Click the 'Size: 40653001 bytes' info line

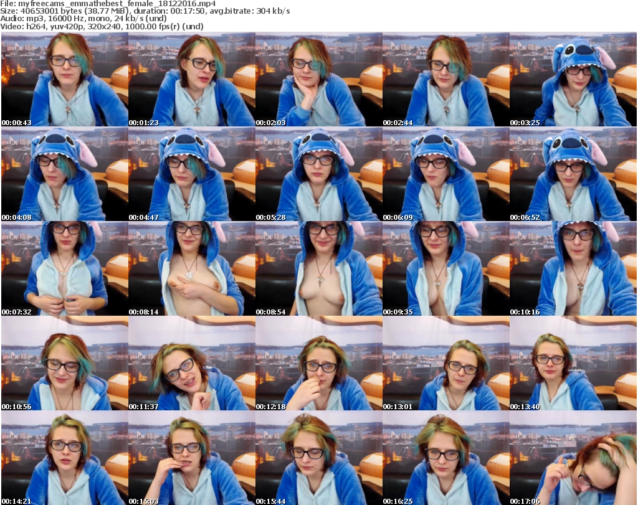coord(145,11)
